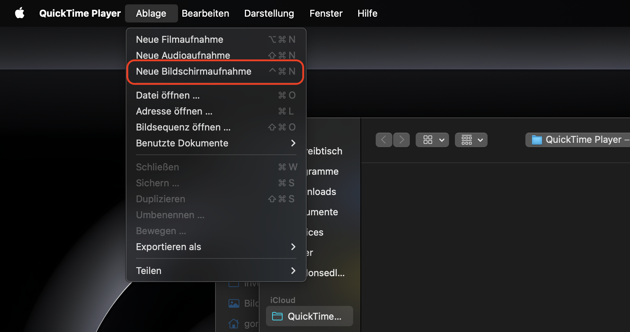Choose Bildsequenz öffnen …

pos(216,127)
